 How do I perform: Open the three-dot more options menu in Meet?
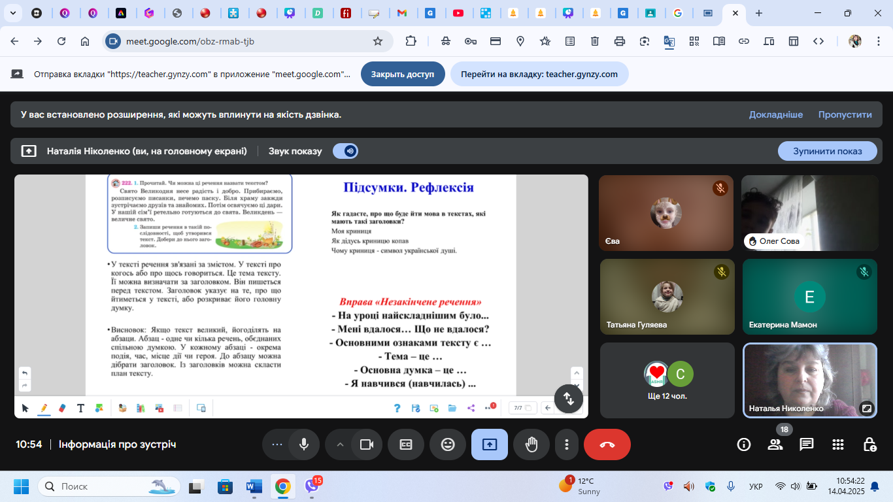[x=566, y=444]
